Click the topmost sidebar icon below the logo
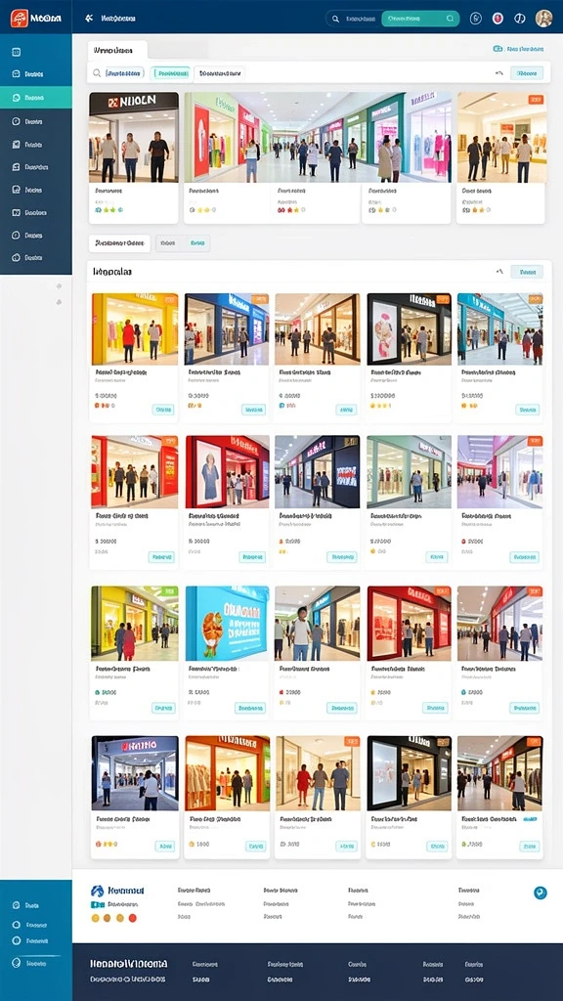The height and width of the screenshot is (1001, 563). [x=17, y=53]
